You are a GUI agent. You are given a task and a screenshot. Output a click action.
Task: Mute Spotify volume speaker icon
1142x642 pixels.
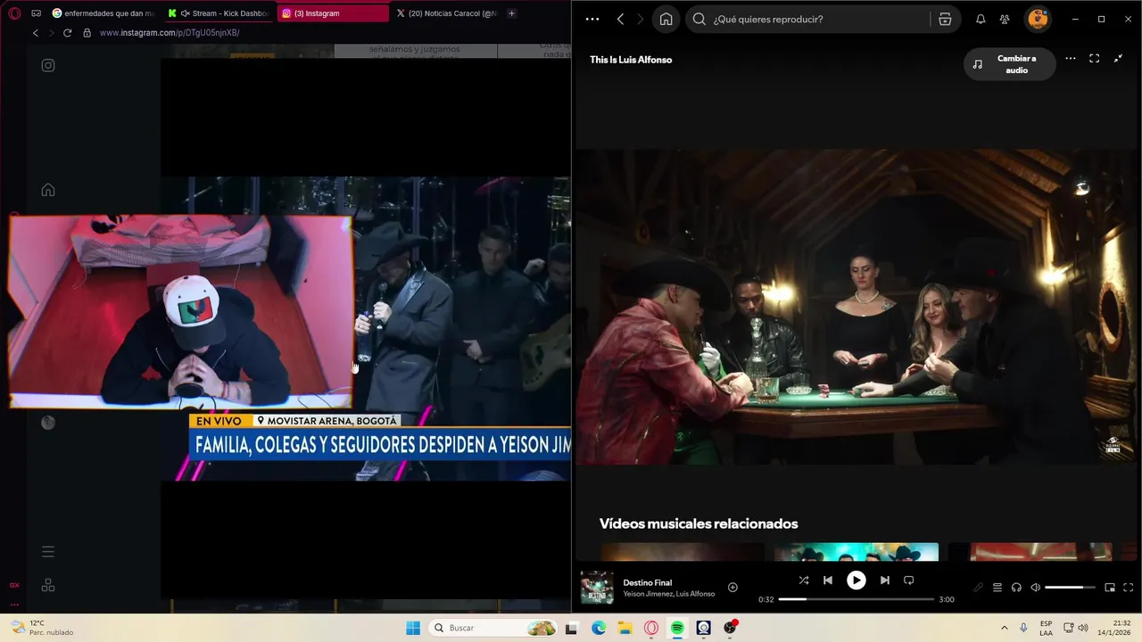click(1036, 588)
